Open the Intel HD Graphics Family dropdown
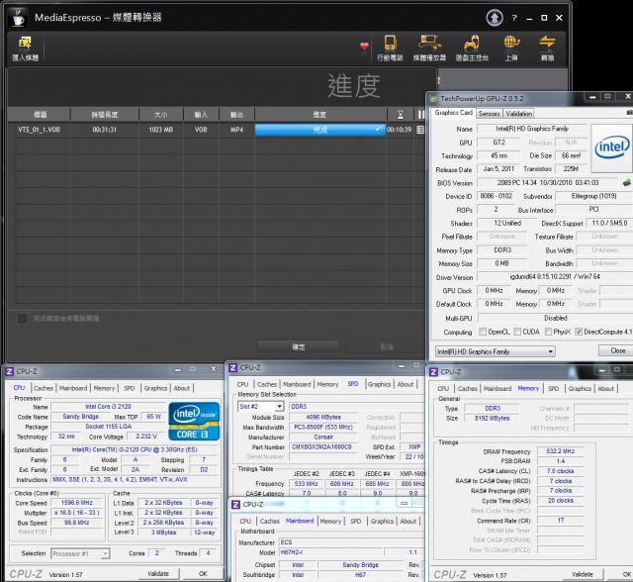633x582 pixels. (496, 351)
